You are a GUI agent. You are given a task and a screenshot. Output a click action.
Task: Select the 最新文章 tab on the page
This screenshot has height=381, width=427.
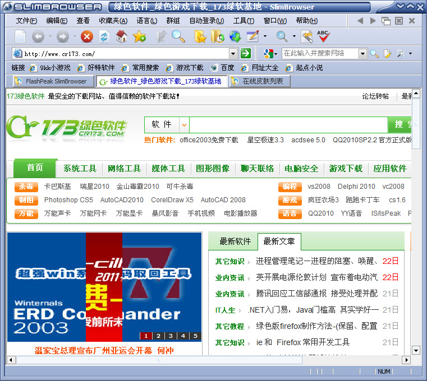click(x=279, y=241)
